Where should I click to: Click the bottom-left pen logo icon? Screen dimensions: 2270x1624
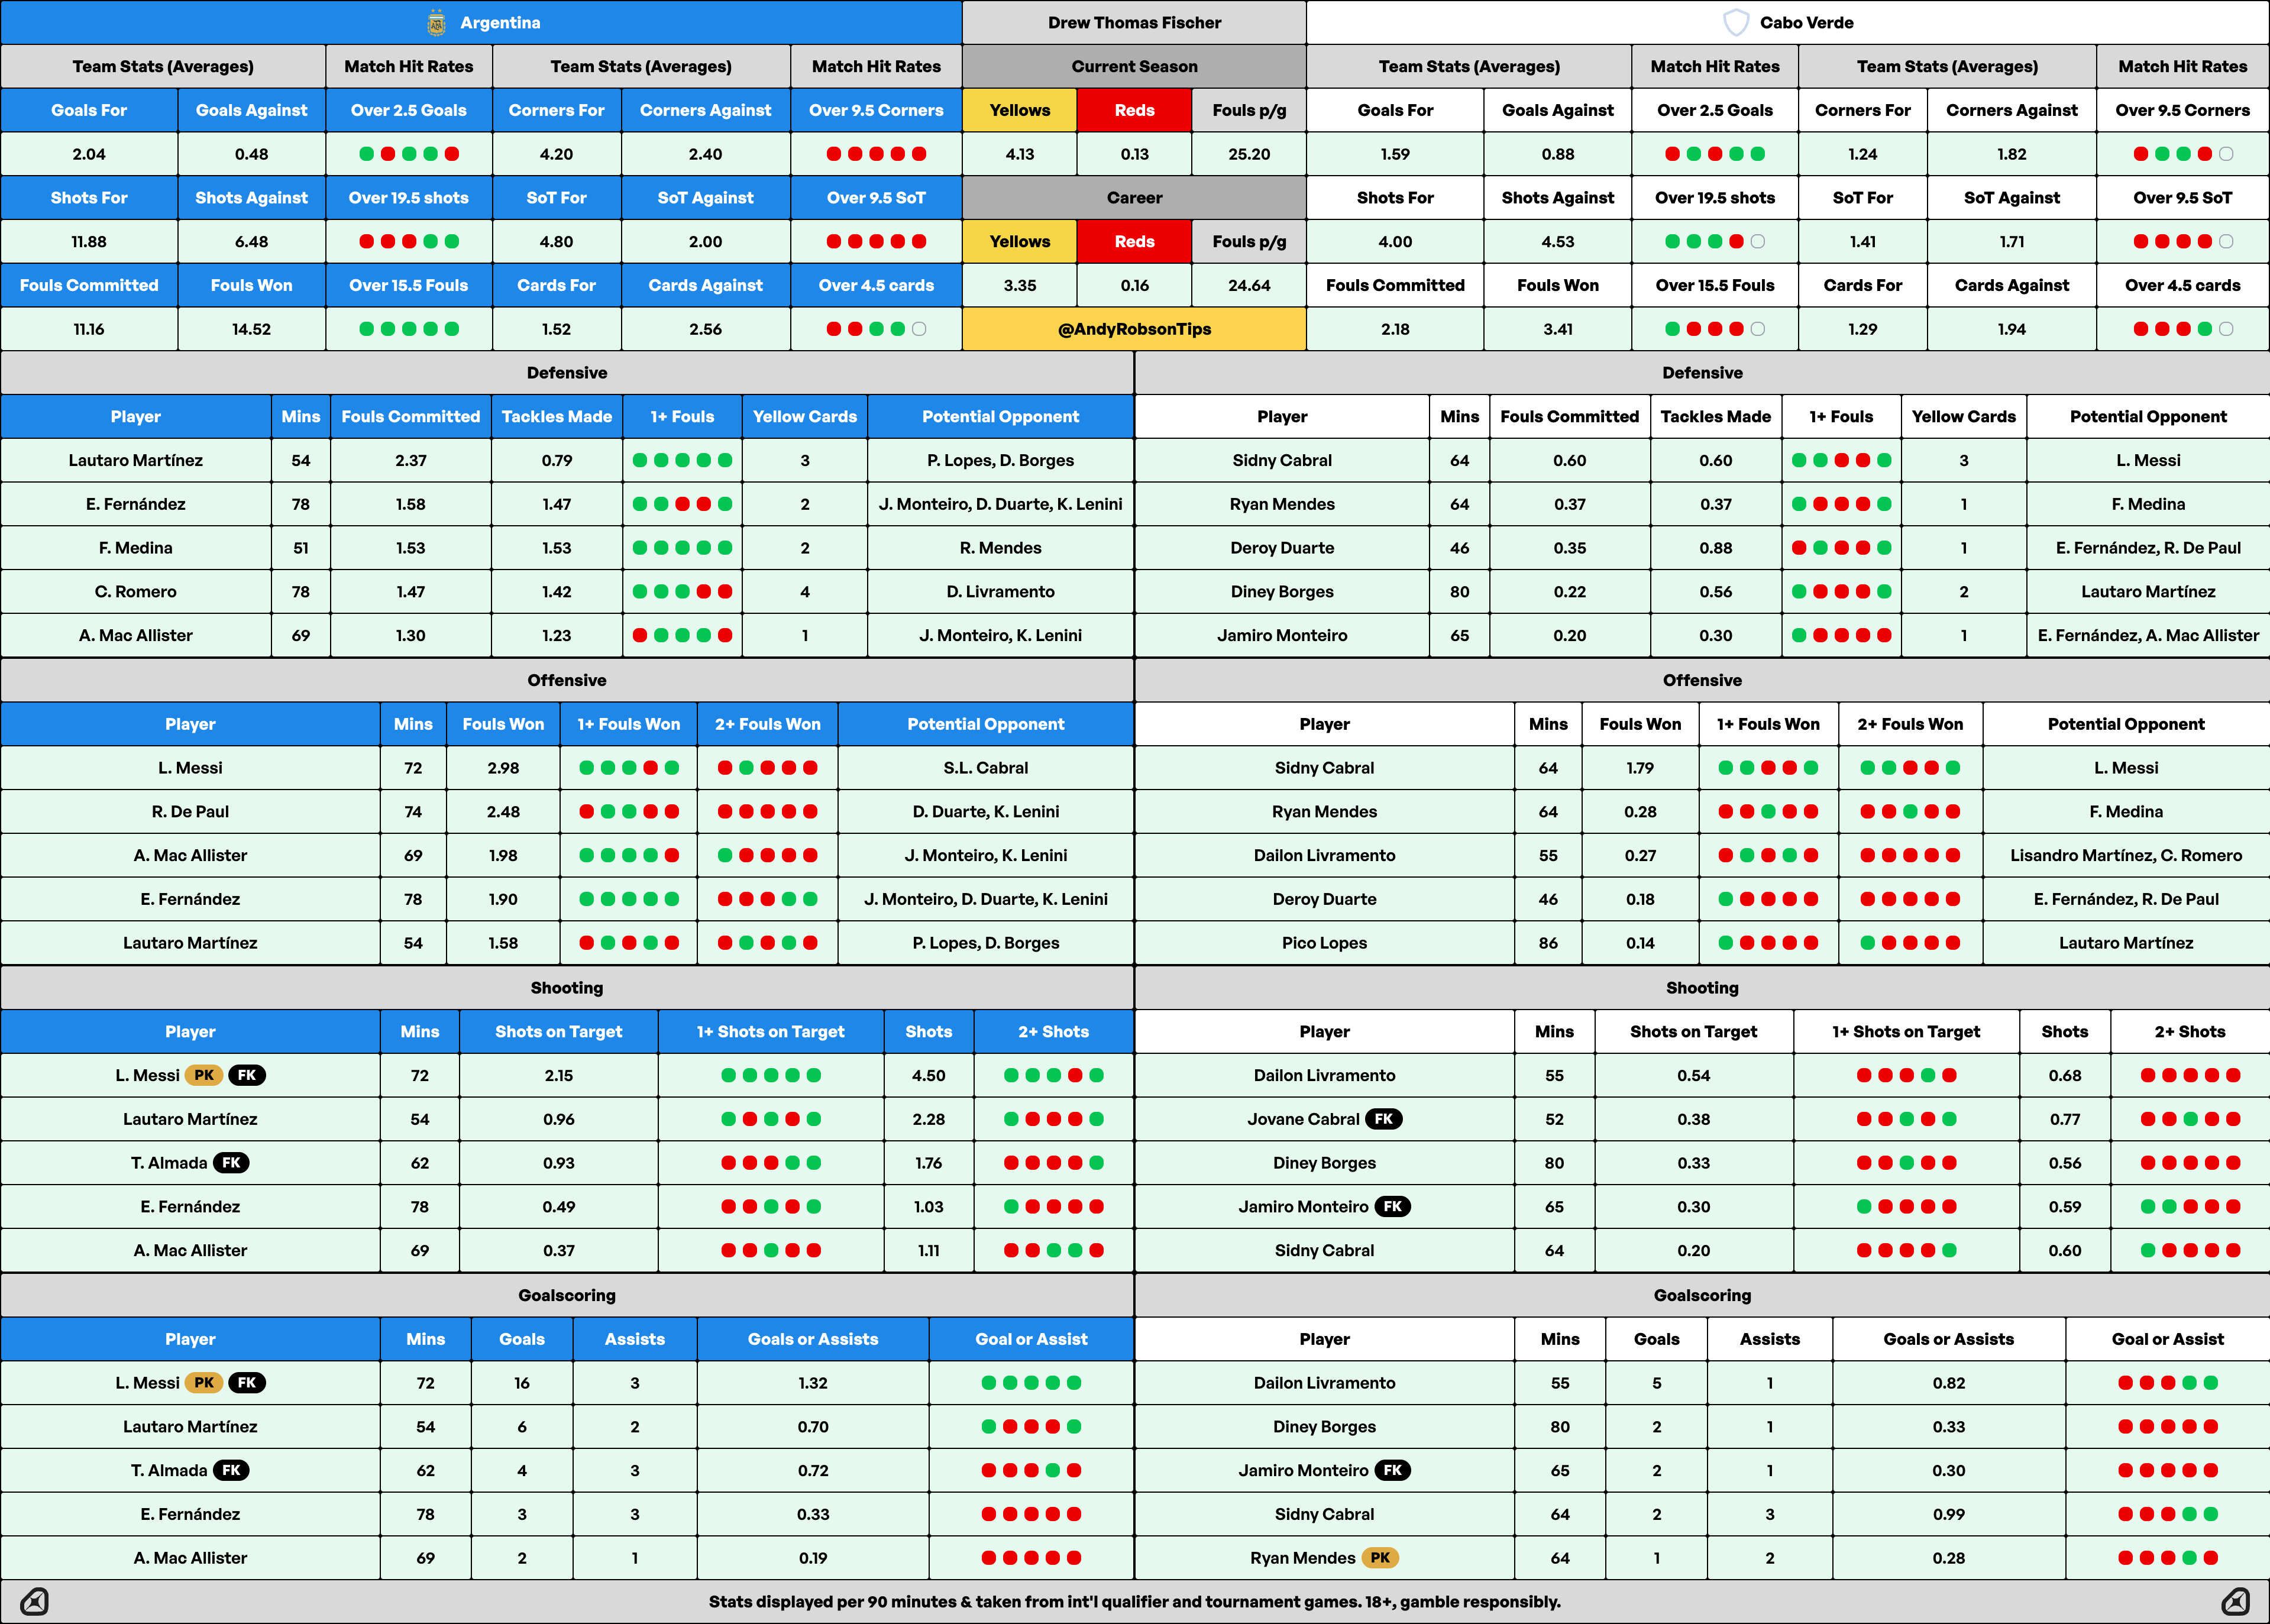pyautogui.click(x=34, y=1602)
